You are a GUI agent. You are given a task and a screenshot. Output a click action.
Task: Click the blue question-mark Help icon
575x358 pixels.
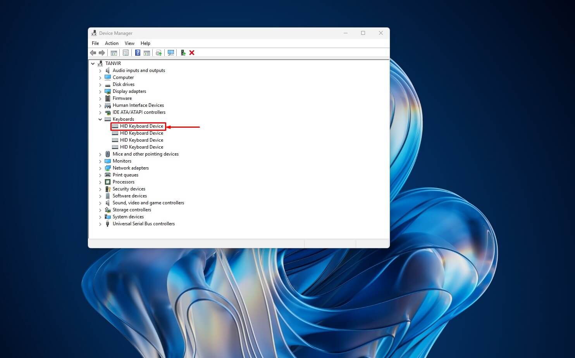coord(138,53)
